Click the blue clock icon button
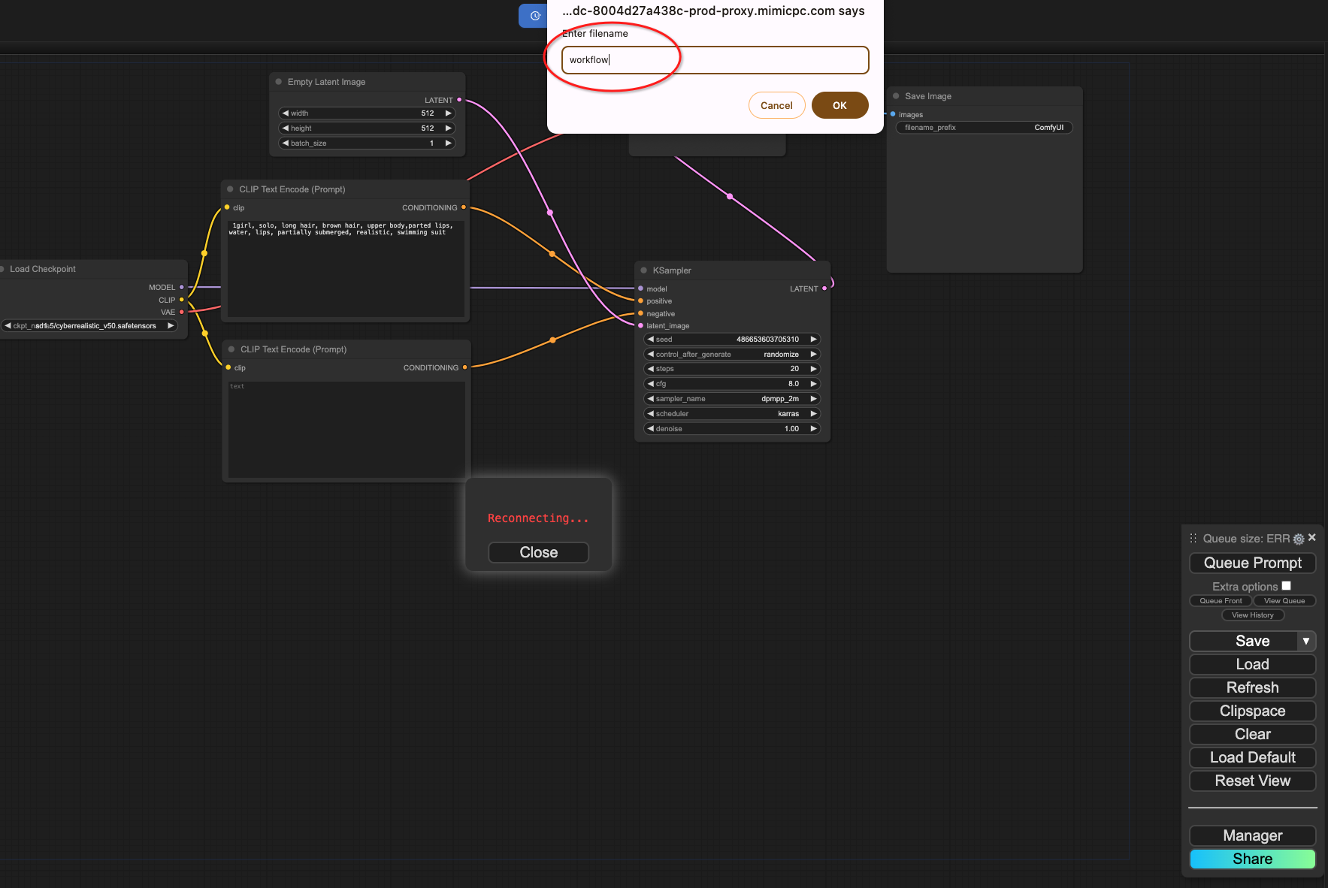 tap(534, 16)
